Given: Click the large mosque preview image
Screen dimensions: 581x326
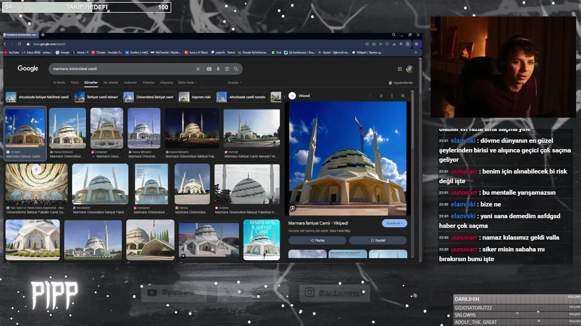Looking at the screenshot, I should point(348,158).
